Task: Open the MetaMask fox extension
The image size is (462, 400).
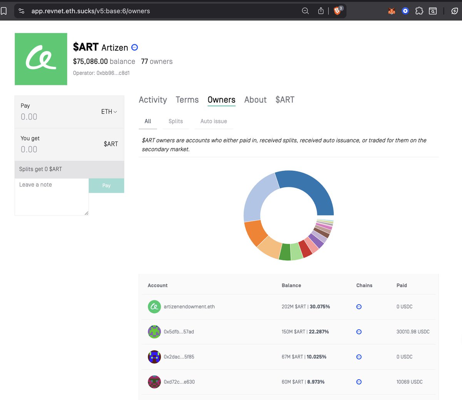Action: pyautogui.click(x=392, y=11)
